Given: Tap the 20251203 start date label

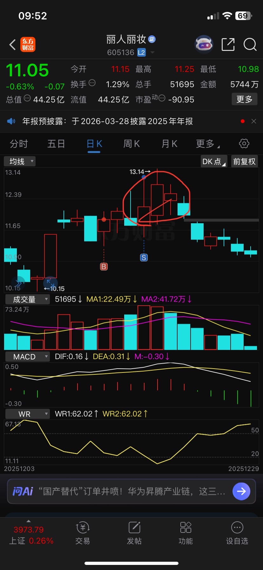Looking at the screenshot, I should (x=19, y=469).
